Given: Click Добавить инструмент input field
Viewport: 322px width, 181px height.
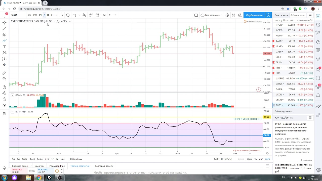Looking at the screenshot, I should click(x=298, y=15).
